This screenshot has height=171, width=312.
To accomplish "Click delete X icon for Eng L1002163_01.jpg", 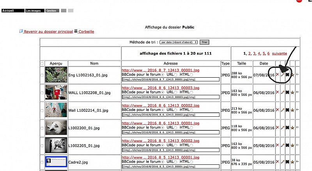I will tap(278, 75).
